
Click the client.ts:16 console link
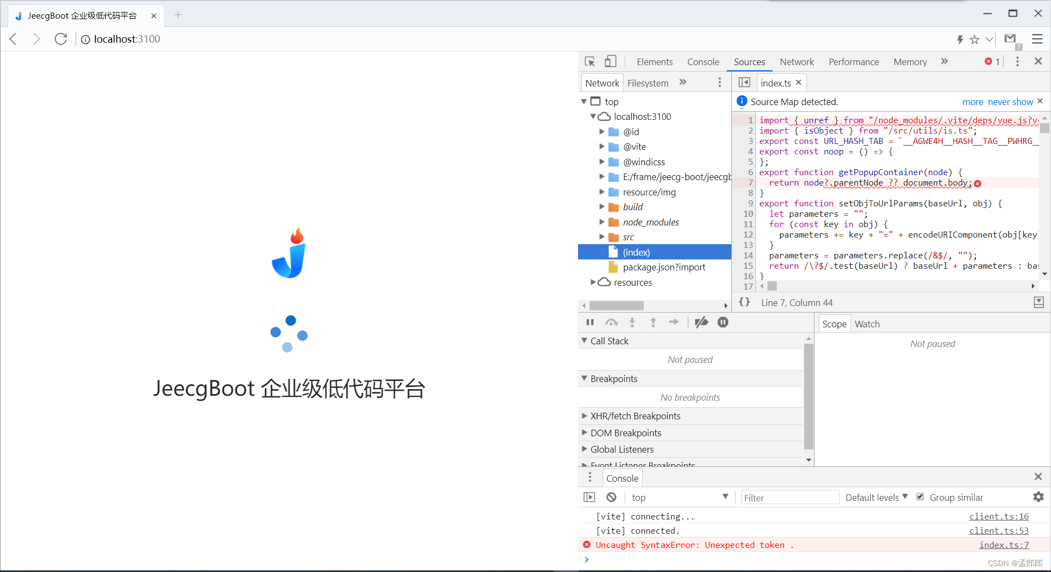coord(998,516)
